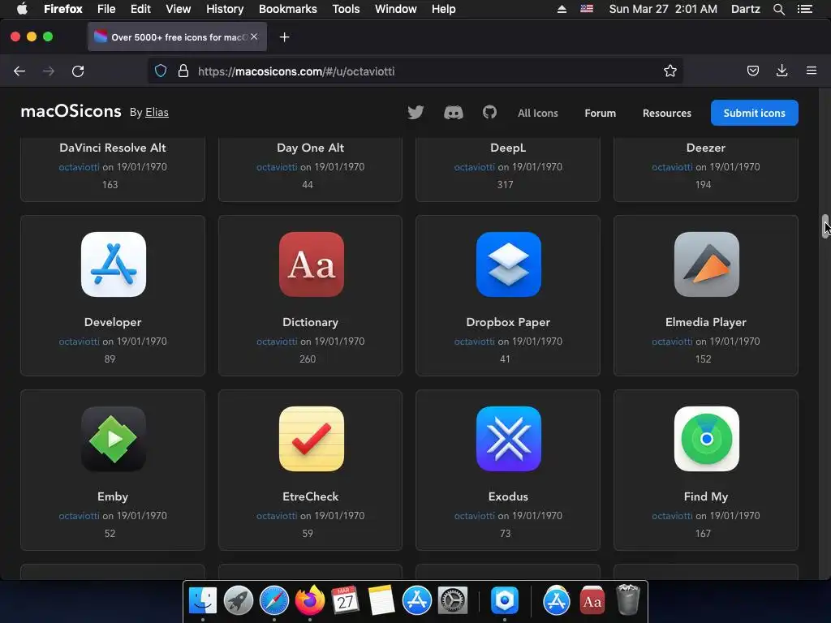Select the Exodus icon image

click(x=509, y=439)
